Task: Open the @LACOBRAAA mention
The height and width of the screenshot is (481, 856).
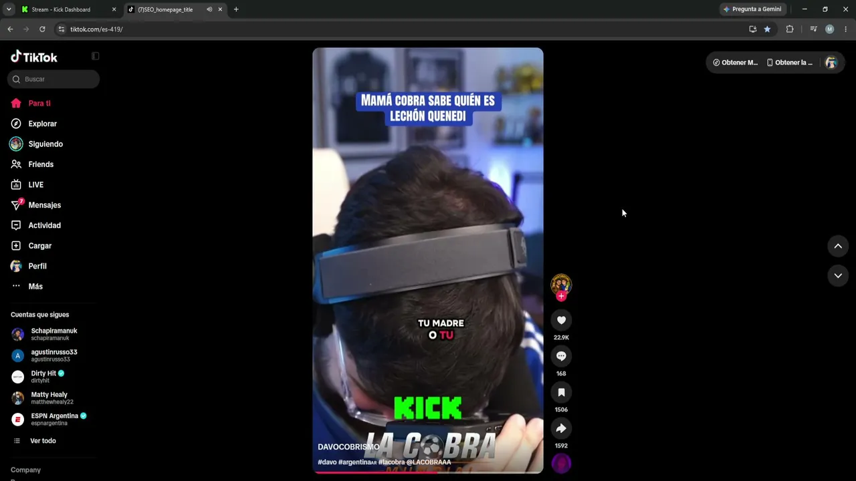Action: click(429, 462)
